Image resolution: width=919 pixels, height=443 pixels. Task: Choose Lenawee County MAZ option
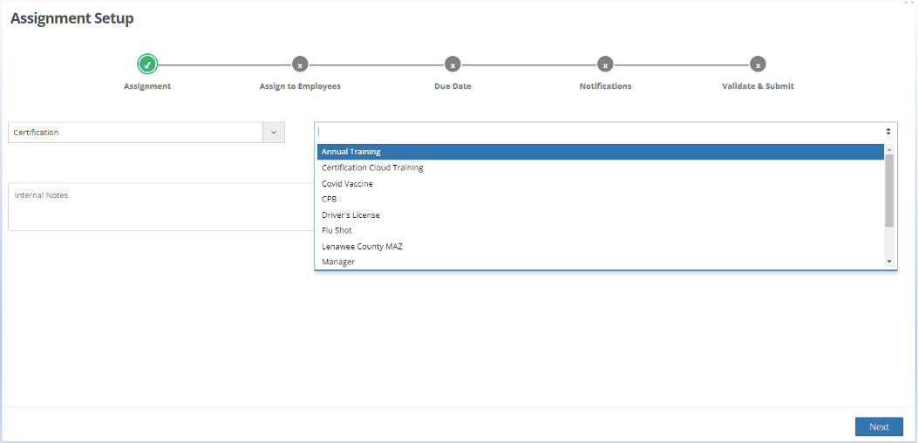click(x=601, y=246)
